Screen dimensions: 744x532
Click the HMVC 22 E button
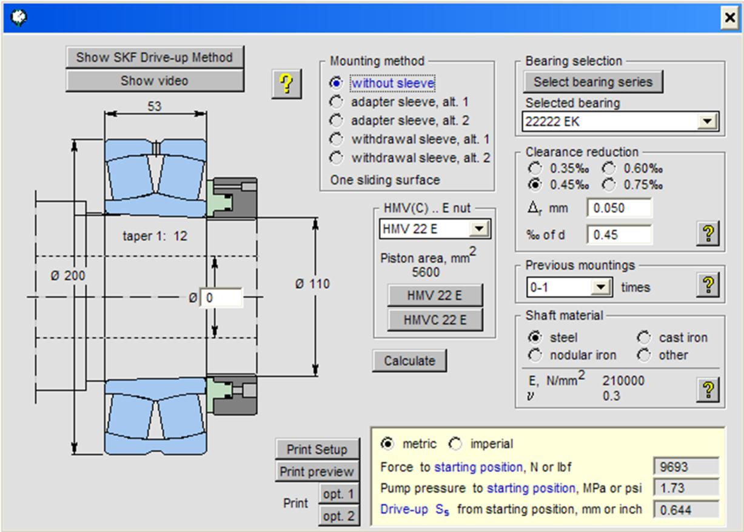pyautogui.click(x=435, y=320)
